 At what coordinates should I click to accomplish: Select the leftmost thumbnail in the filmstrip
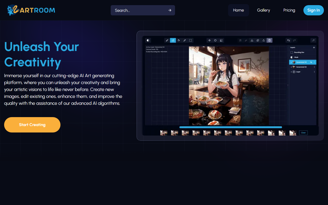(164, 133)
